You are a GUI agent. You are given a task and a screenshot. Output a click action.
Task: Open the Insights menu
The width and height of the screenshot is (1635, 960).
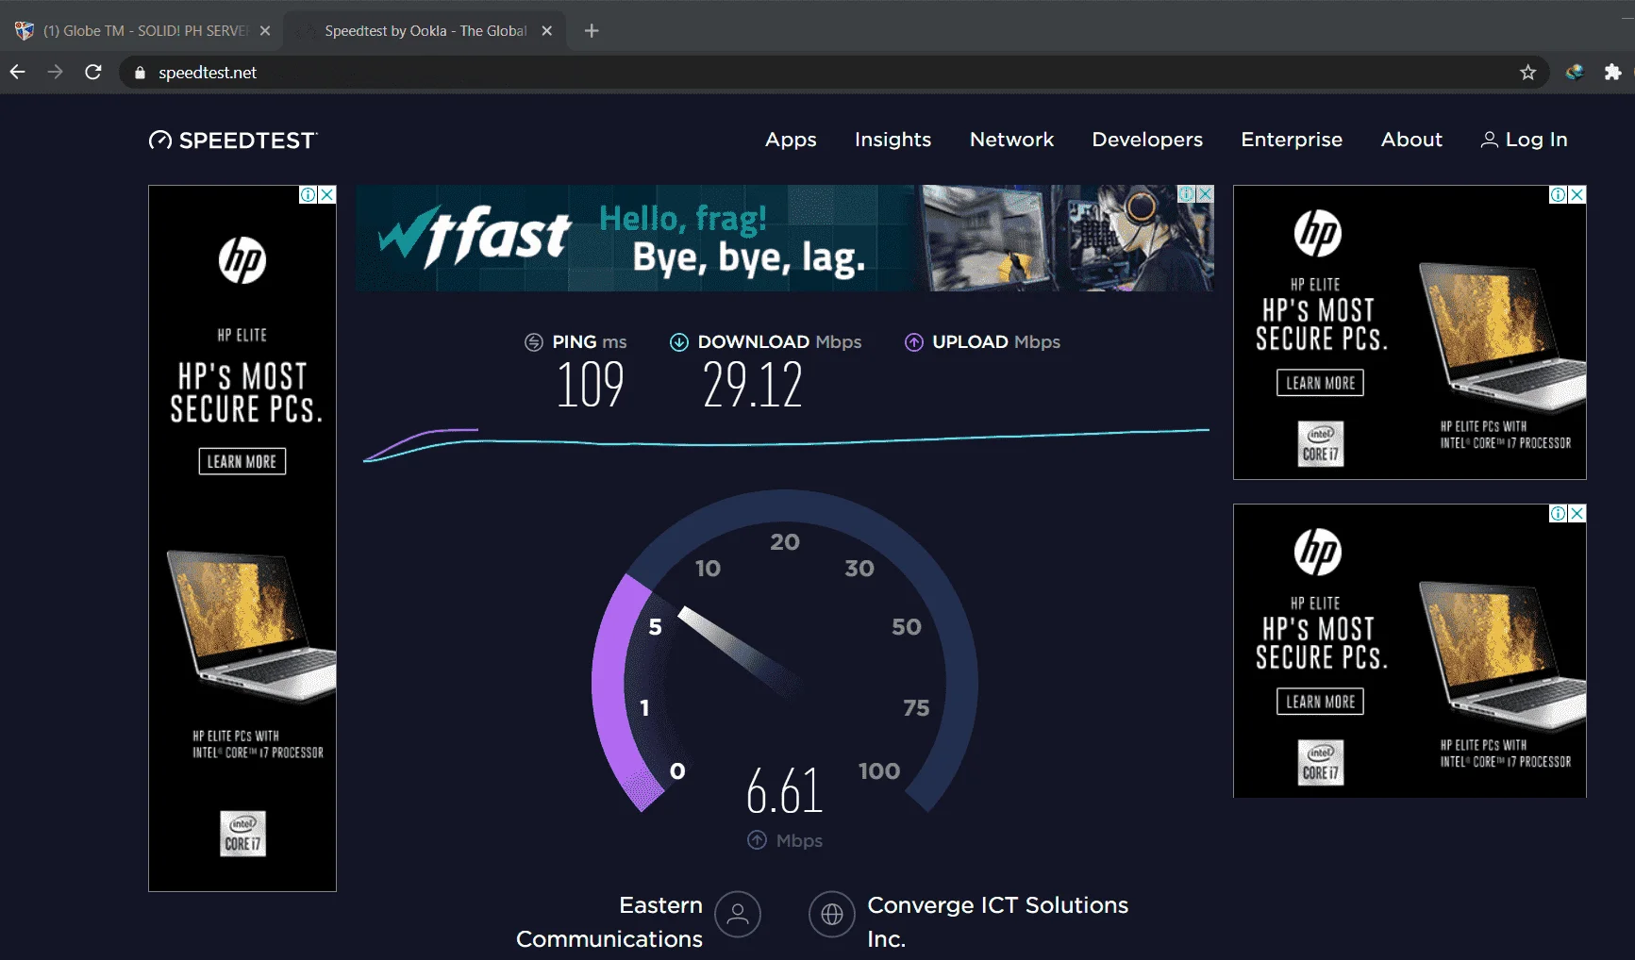[893, 140]
